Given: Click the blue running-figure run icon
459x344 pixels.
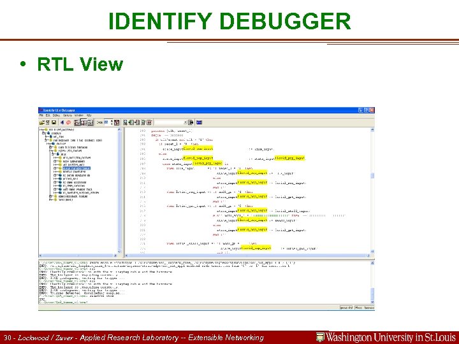Looking at the screenshot, I should (x=62, y=122).
